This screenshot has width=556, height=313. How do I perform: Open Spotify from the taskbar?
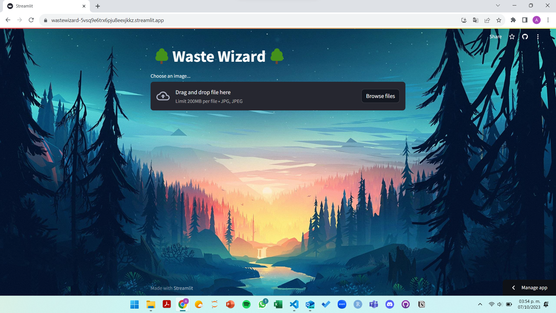pyautogui.click(x=246, y=304)
